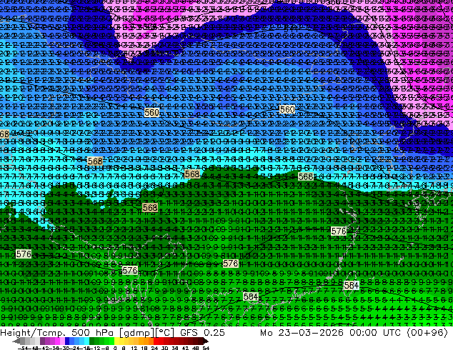453x350 pixels.
Task: Click the 584 label with the light blue background
Action: click(352, 285)
